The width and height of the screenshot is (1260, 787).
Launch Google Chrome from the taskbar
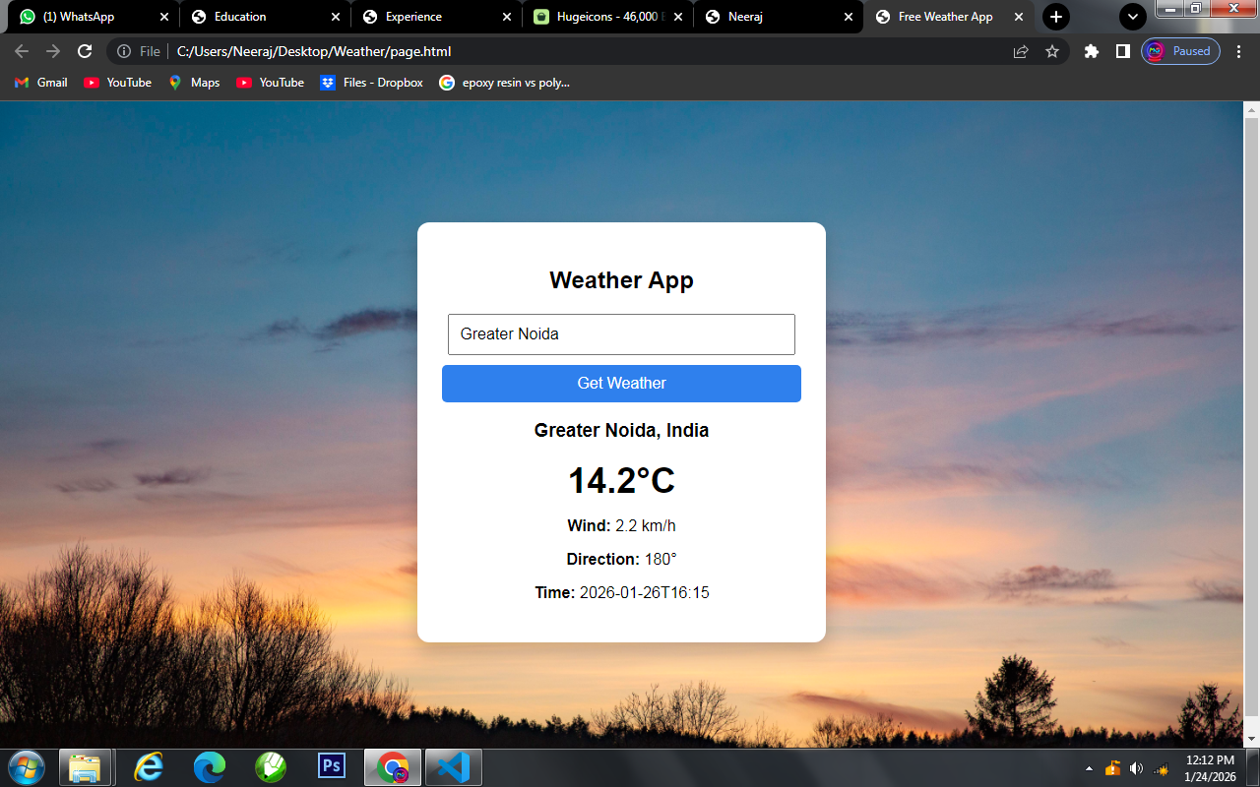(x=393, y=767)
